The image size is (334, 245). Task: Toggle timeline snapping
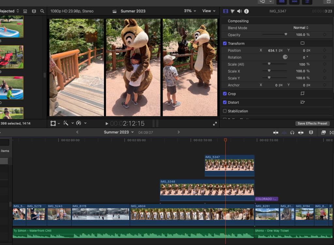coord(301,132)
